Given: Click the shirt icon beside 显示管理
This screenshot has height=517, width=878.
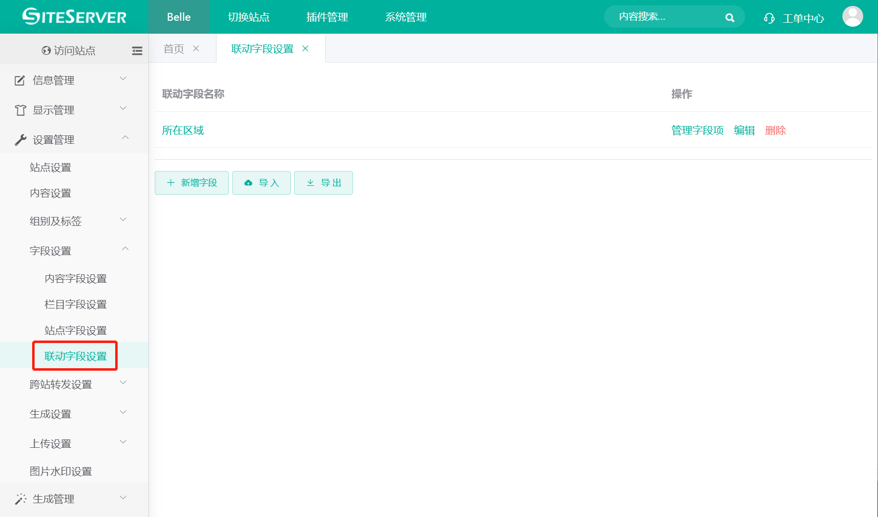Looking at the screenshot, I should coord(20,110).
